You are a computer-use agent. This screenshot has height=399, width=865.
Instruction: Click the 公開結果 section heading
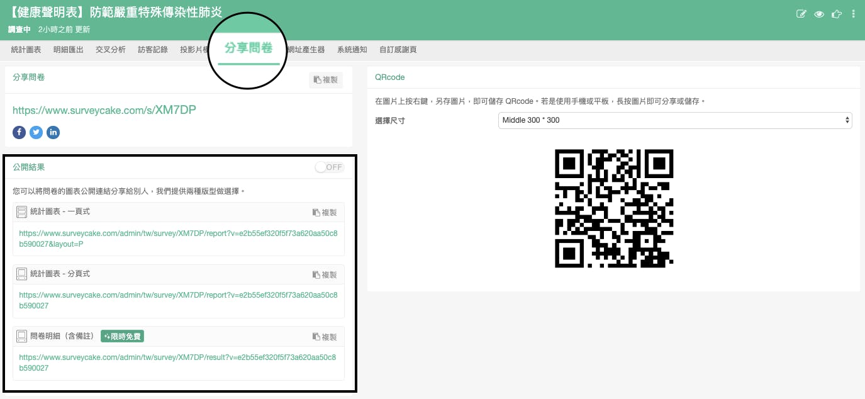click(29, 167)
